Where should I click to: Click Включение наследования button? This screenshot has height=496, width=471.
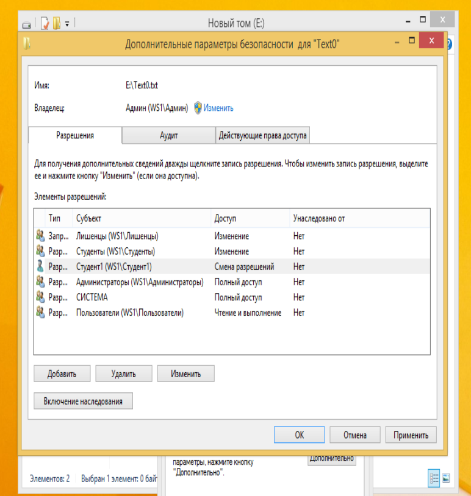[x=84, y=401]
